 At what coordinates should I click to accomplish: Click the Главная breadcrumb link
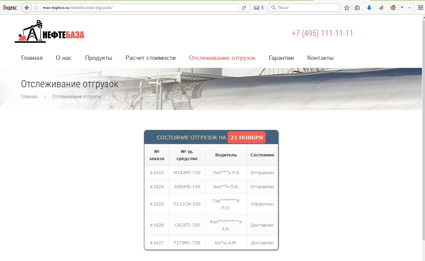(29, 97)
